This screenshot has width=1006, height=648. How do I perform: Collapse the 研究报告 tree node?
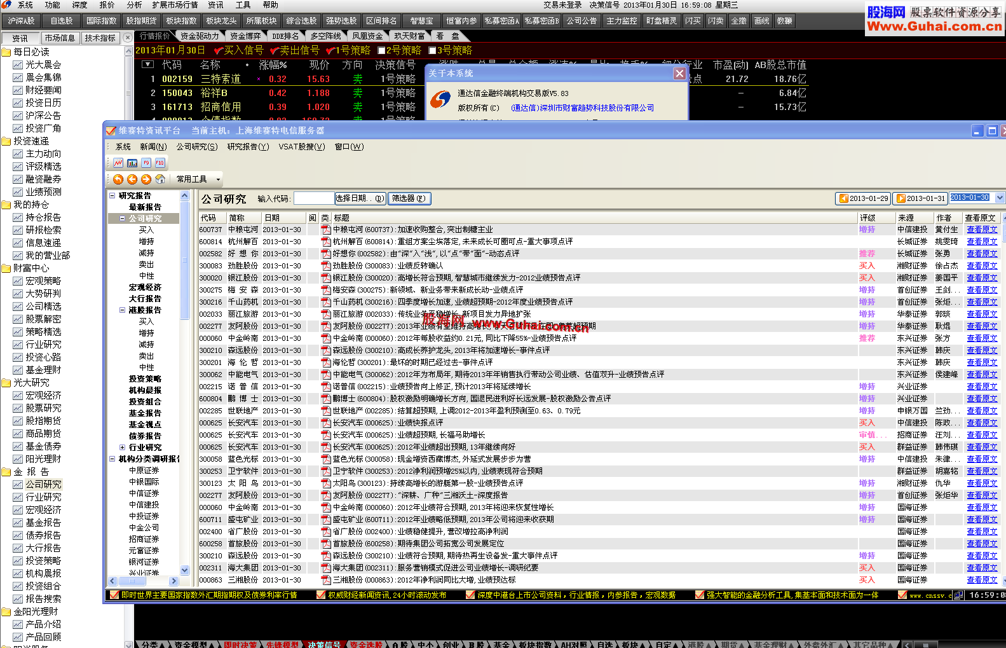pyautogui.click(x=112, y=196)
